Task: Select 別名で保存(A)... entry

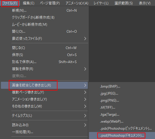Action: (44, 62)
